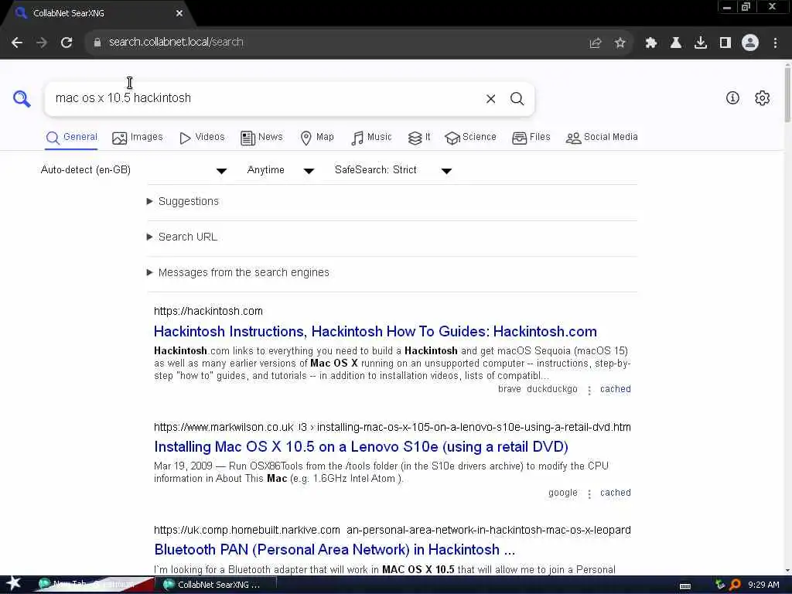Reload the page
This screenshot has height=594, width=792.
pos(67,43)
